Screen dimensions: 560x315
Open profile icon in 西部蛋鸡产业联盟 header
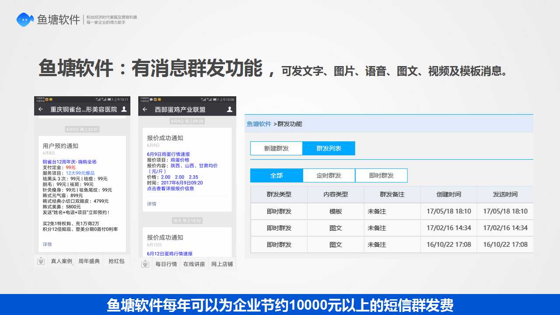pyautogui.click(x=229, y=109)
